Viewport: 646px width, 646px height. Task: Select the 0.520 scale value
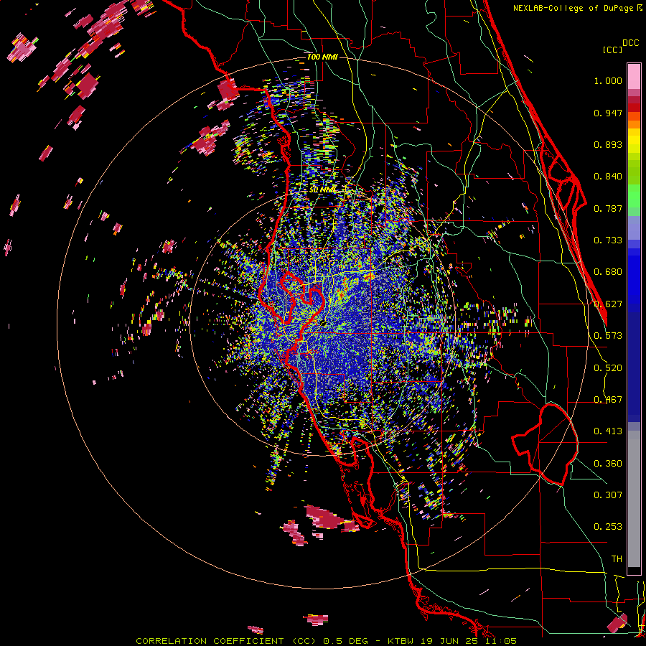(x=608, y=368)
